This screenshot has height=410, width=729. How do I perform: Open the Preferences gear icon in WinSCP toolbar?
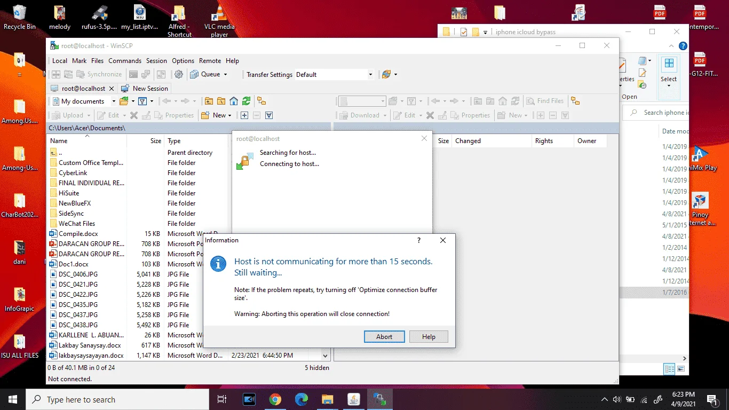tap(179, 75)
